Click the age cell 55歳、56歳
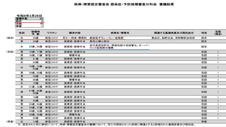The image size is (226, 127). point(36,104)
